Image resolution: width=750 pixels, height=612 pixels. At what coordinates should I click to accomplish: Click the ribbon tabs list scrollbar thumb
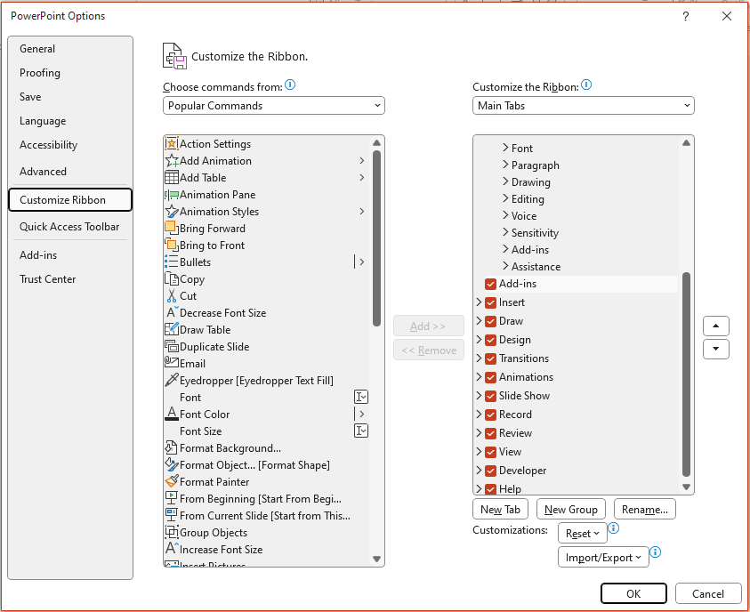pyautogui.click(x=686, y=374)
